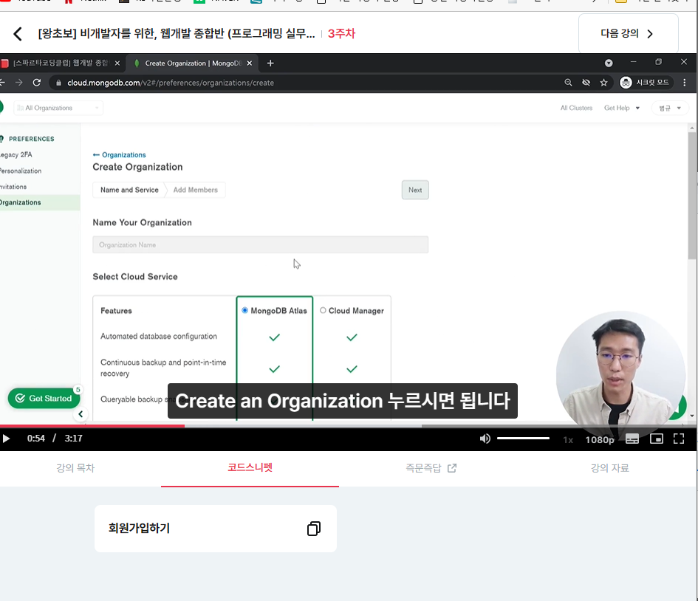Open the Chrome three-dot menu
Viewport: 698px width, 601px height.
tap(685, 83)
